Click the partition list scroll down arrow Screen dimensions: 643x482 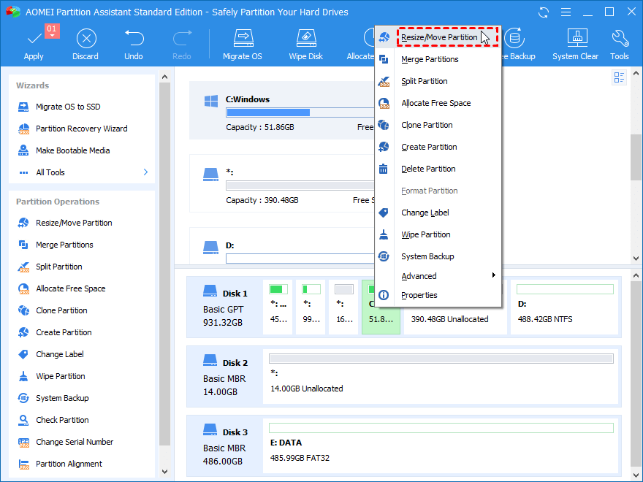[636, 259]
